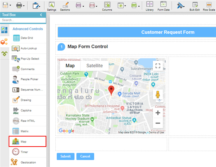Screen dimensions: 216x167
Task: Switch to the green arrows toolbox tab
Action: (4, 53)
